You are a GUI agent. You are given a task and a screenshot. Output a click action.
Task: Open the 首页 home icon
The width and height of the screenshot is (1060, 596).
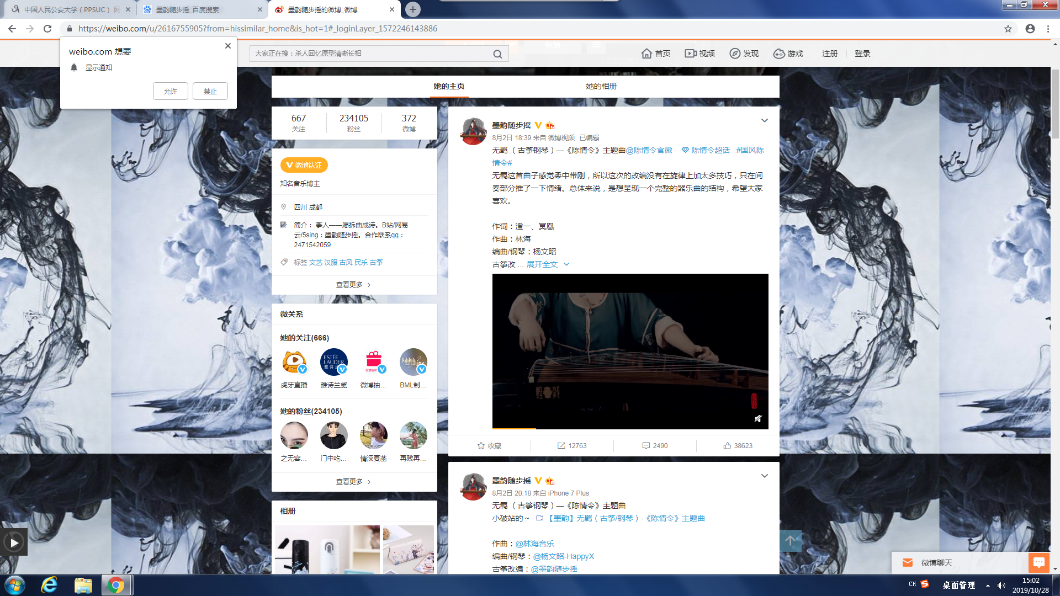[x=655, y=54]
